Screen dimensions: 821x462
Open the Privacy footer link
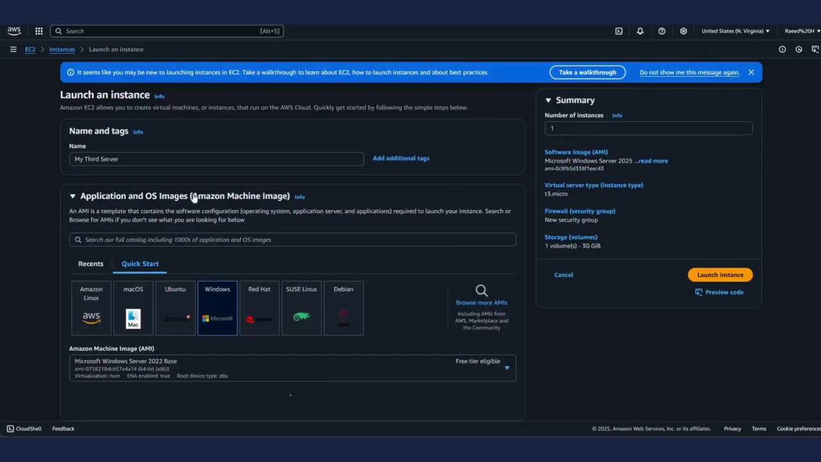point(732,429)
